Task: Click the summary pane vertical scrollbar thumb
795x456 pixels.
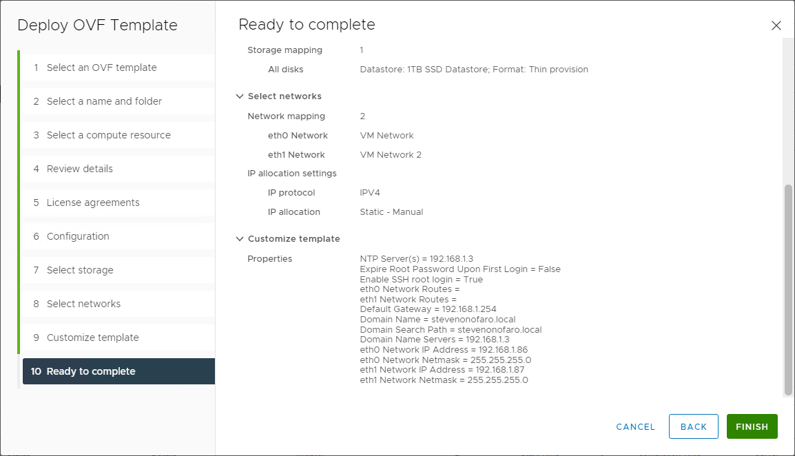Action: click(x=788, y=289)
